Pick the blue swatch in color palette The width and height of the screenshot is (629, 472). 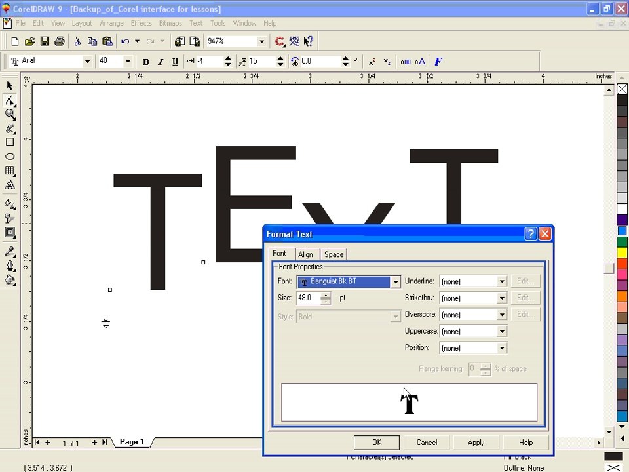622,231
